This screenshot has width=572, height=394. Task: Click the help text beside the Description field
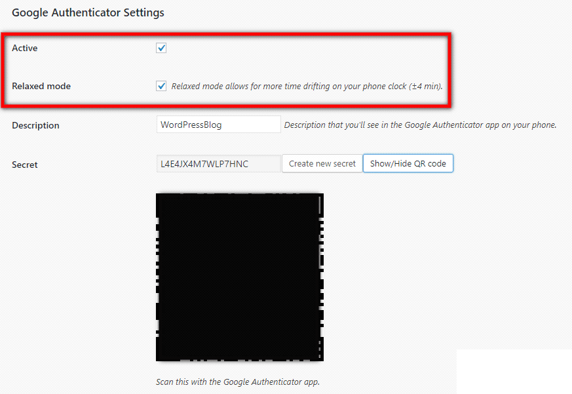(419, 125)
